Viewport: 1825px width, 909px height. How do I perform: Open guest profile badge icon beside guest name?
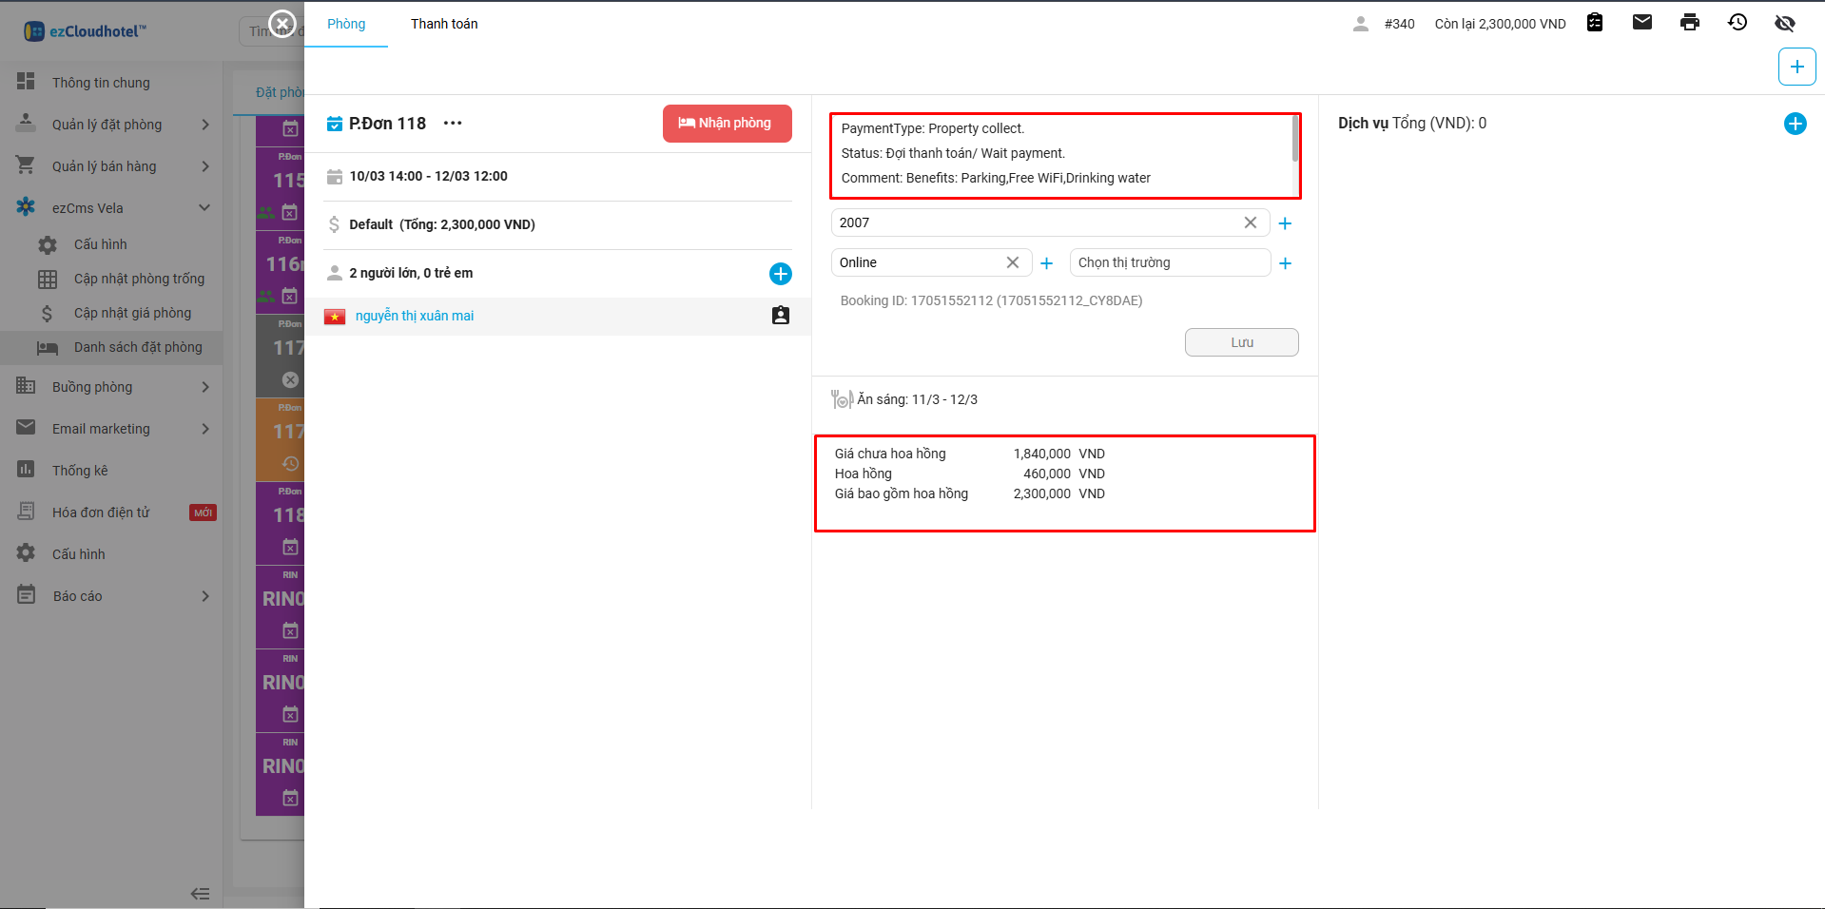pos(780,316)
